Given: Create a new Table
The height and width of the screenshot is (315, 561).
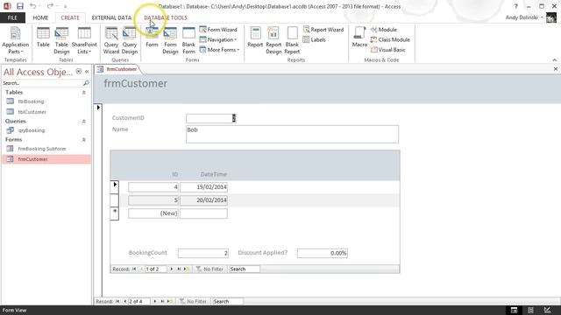Looking at the screenshot, I should 43,38.
